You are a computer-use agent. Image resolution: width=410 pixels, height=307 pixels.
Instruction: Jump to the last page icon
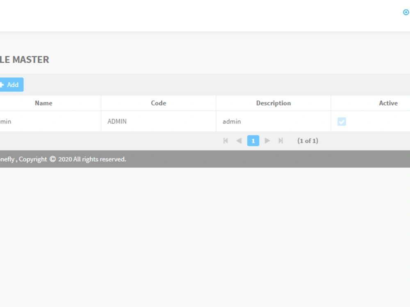[281, 140]
